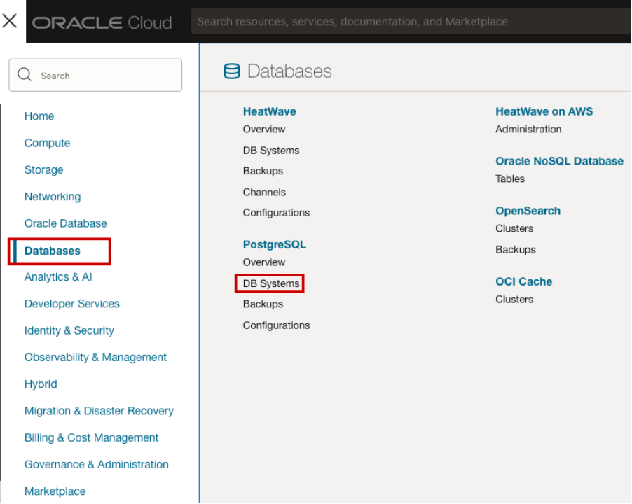Click the HeatWave heading link

[x=270, y=111]
